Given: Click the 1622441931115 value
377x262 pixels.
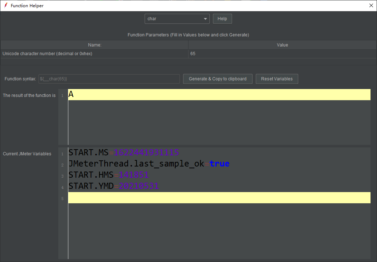Looking at the screenshot, I should (x=146, y=153).
